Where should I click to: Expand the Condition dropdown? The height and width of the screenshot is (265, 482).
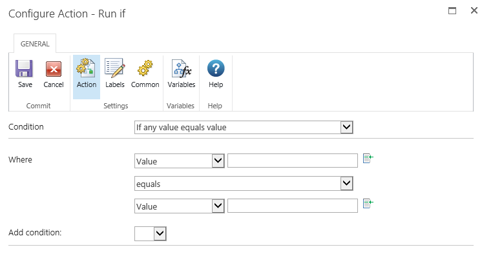tap(347, 128)
